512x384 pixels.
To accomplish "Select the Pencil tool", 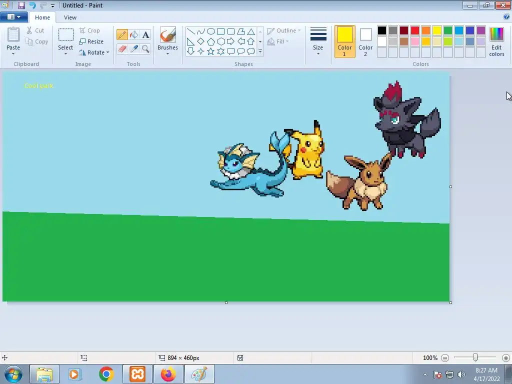I will (x=122, y=34).
